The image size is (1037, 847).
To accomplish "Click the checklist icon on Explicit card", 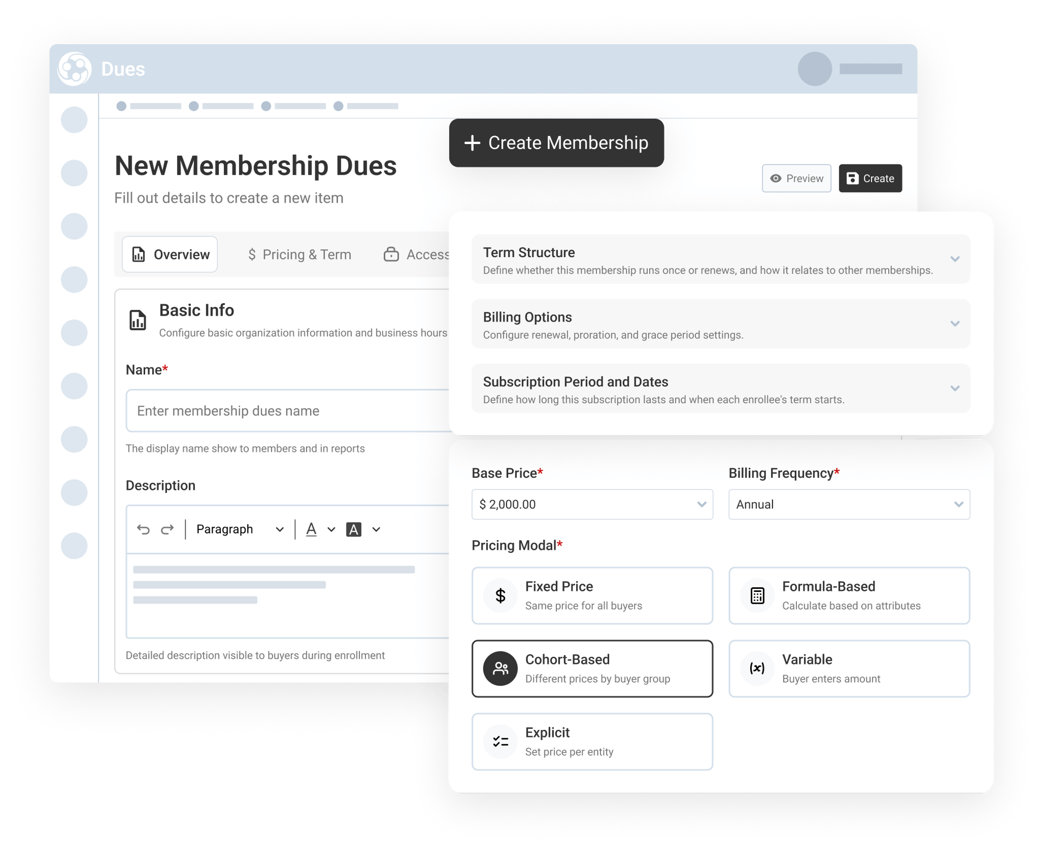I will coord(500,742).
